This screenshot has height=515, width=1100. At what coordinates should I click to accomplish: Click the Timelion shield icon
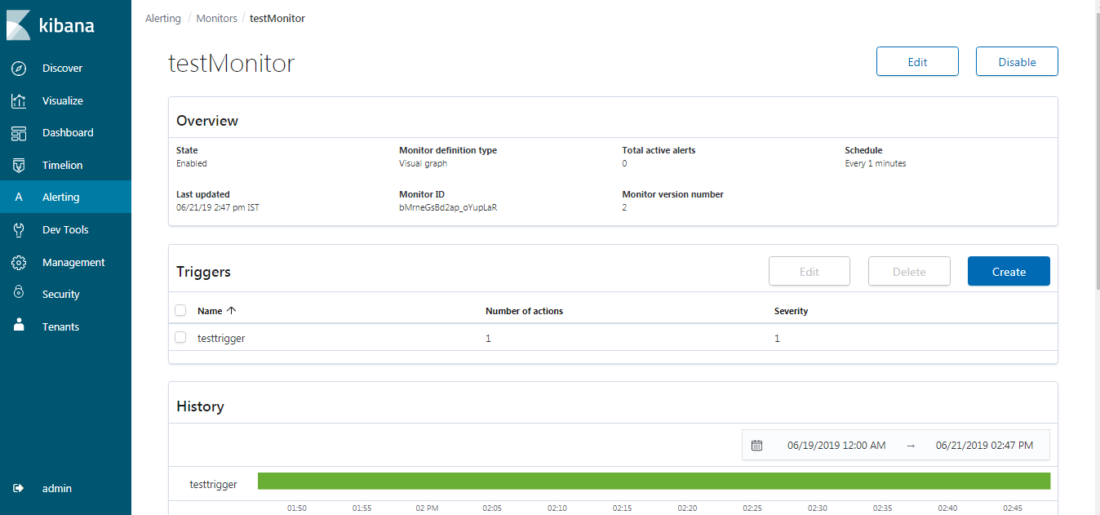click(x=19, y=166)
